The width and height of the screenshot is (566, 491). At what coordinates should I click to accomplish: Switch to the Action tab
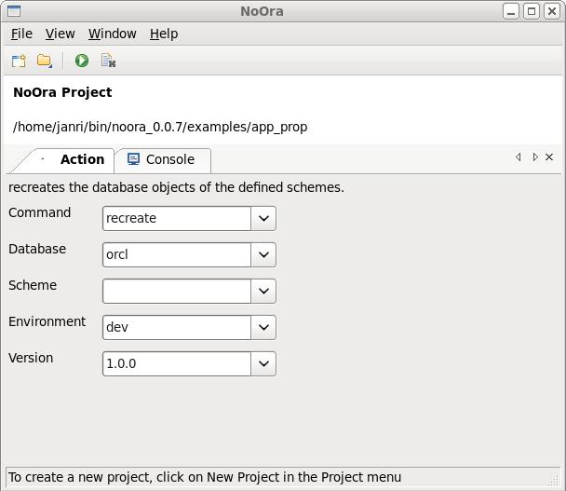tap(82, 159)
